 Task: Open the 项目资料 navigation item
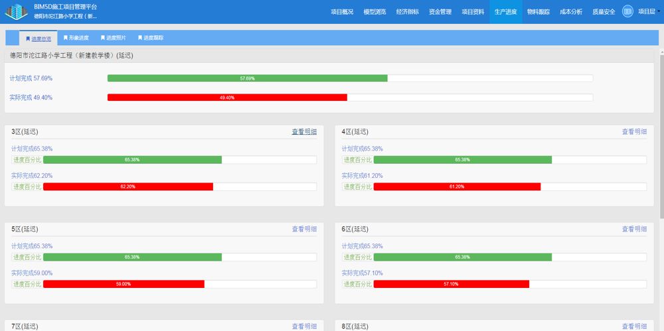(x=473, y=12)
